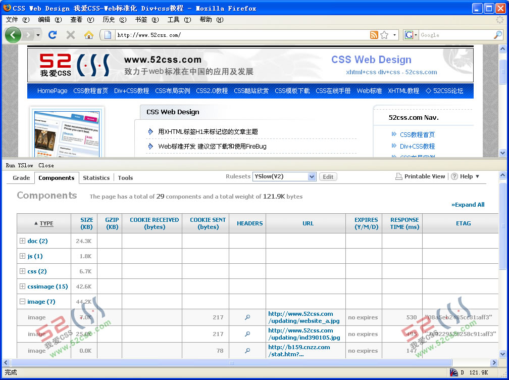Open the Rulesets YSlow(V2) combo box
The image size is (509, 380).
coord(284,176)
